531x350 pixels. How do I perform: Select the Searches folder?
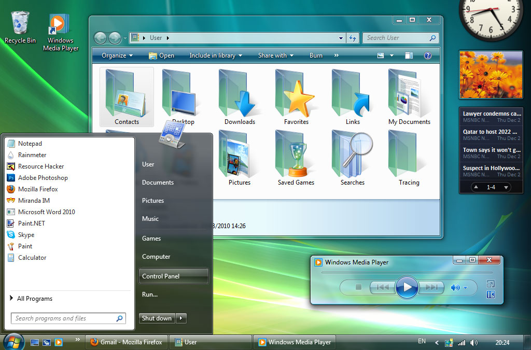(353, 158)
